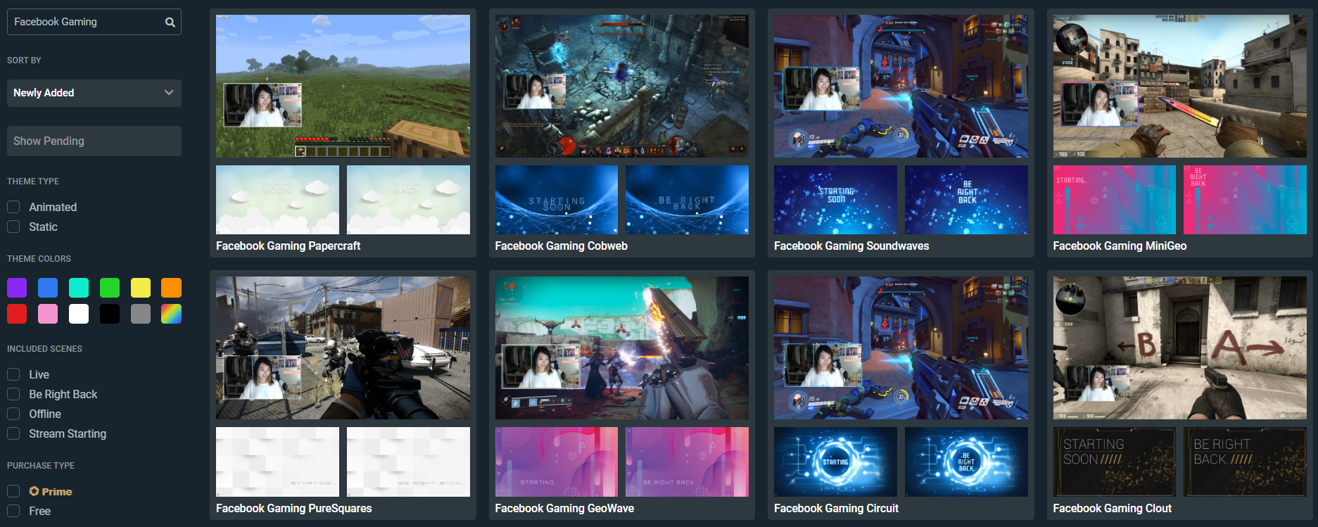Open the Facebook Gaming GeoWave title
The height and width of the screenshot is (527, 1318).
(564, 508)
